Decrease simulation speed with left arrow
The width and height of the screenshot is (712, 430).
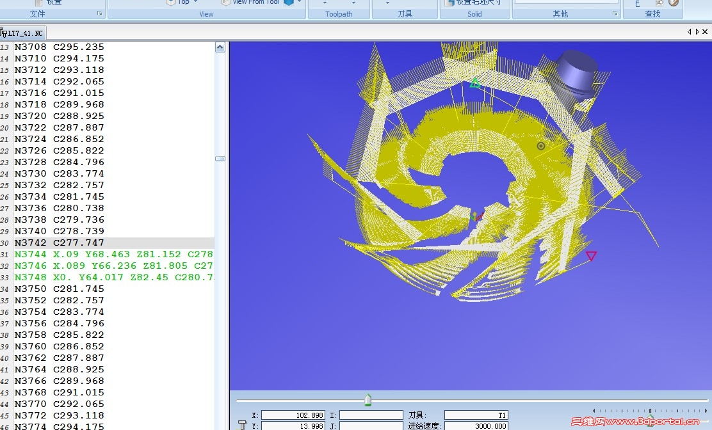coord(594,411)
